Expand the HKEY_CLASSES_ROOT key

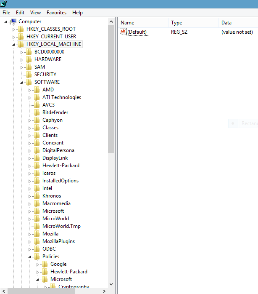pos(13,29)
